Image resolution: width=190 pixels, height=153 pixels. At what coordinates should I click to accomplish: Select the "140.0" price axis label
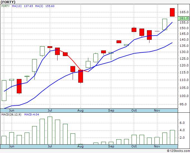pyautogui.click(x=184, y=40)
